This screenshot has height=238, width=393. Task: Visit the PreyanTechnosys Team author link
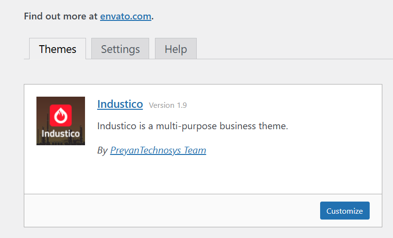158,151
